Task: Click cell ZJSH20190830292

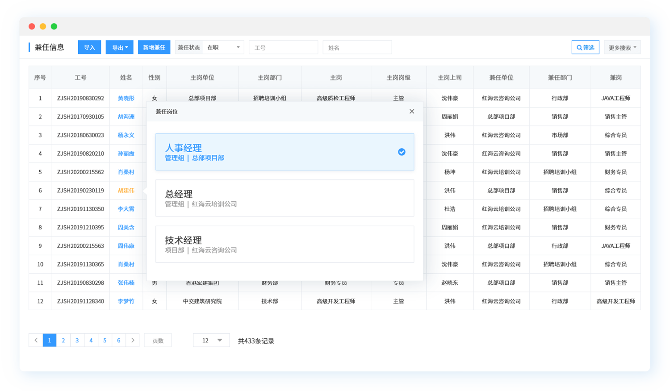Action: point(80,98)
